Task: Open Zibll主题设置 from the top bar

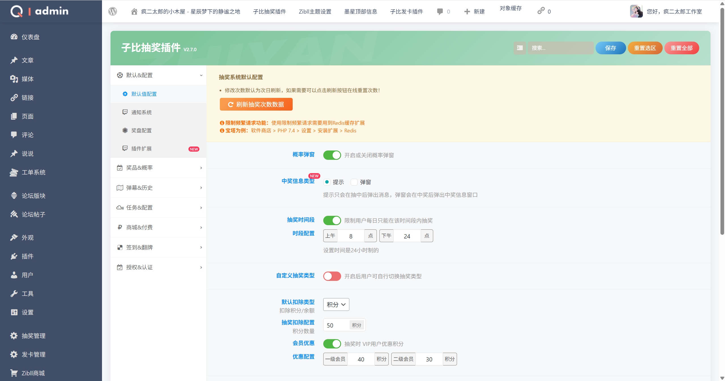Action: coord(315,12)
